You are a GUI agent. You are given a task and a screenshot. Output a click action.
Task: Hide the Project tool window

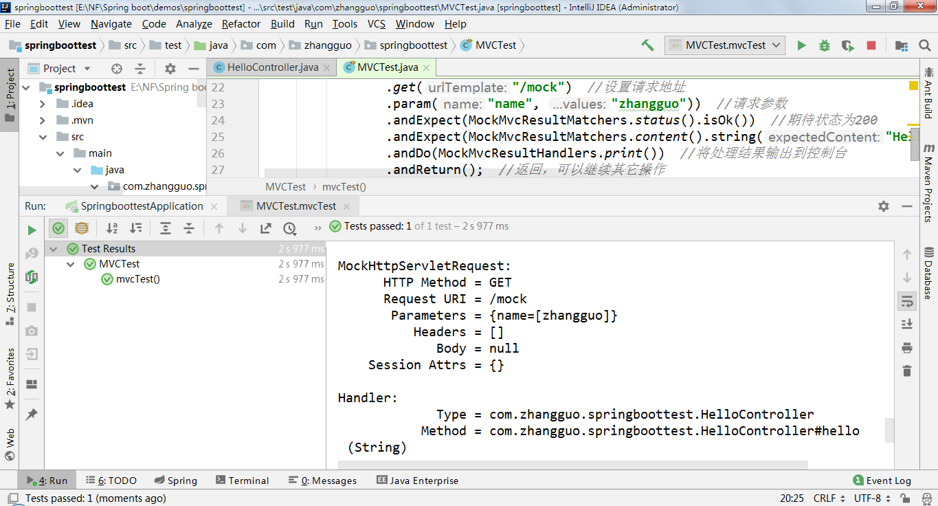pyautogui.click(x=194, y=69)
